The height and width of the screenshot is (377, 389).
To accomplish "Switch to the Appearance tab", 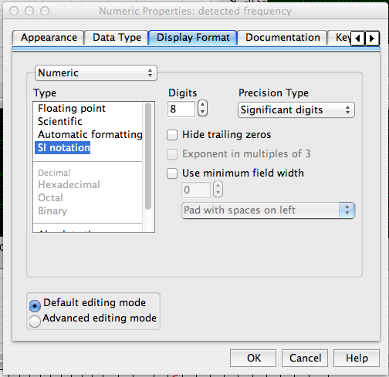I will 49,38.
